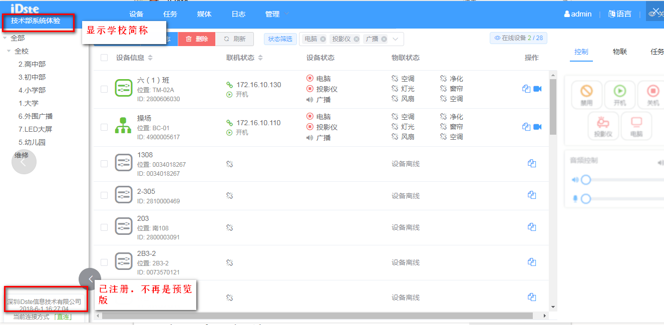Click the speaker volume slider handle

click(585, 180)
